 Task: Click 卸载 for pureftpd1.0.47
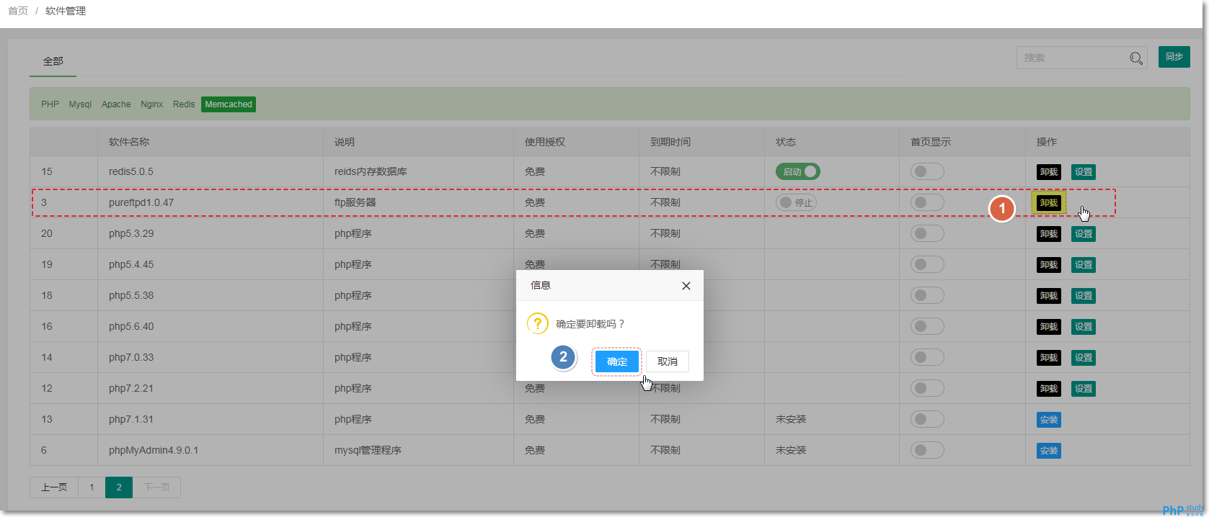pyautogui.click(x=1048, y=203)
